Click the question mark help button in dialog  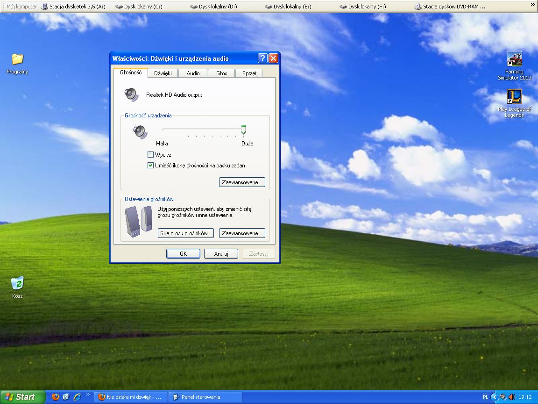[262, 58]
